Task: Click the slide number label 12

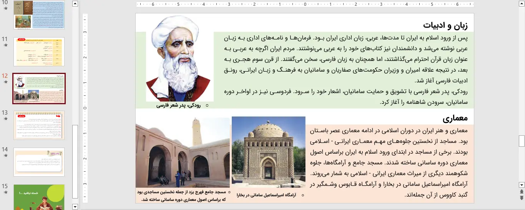Action: pos(5,75)
